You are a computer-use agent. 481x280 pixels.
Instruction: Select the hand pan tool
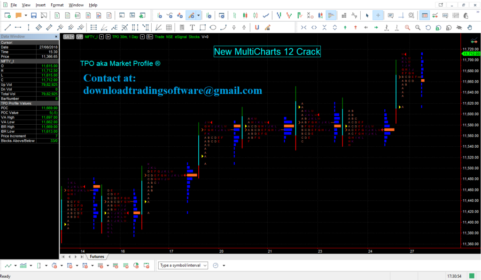tap(468, 27)
